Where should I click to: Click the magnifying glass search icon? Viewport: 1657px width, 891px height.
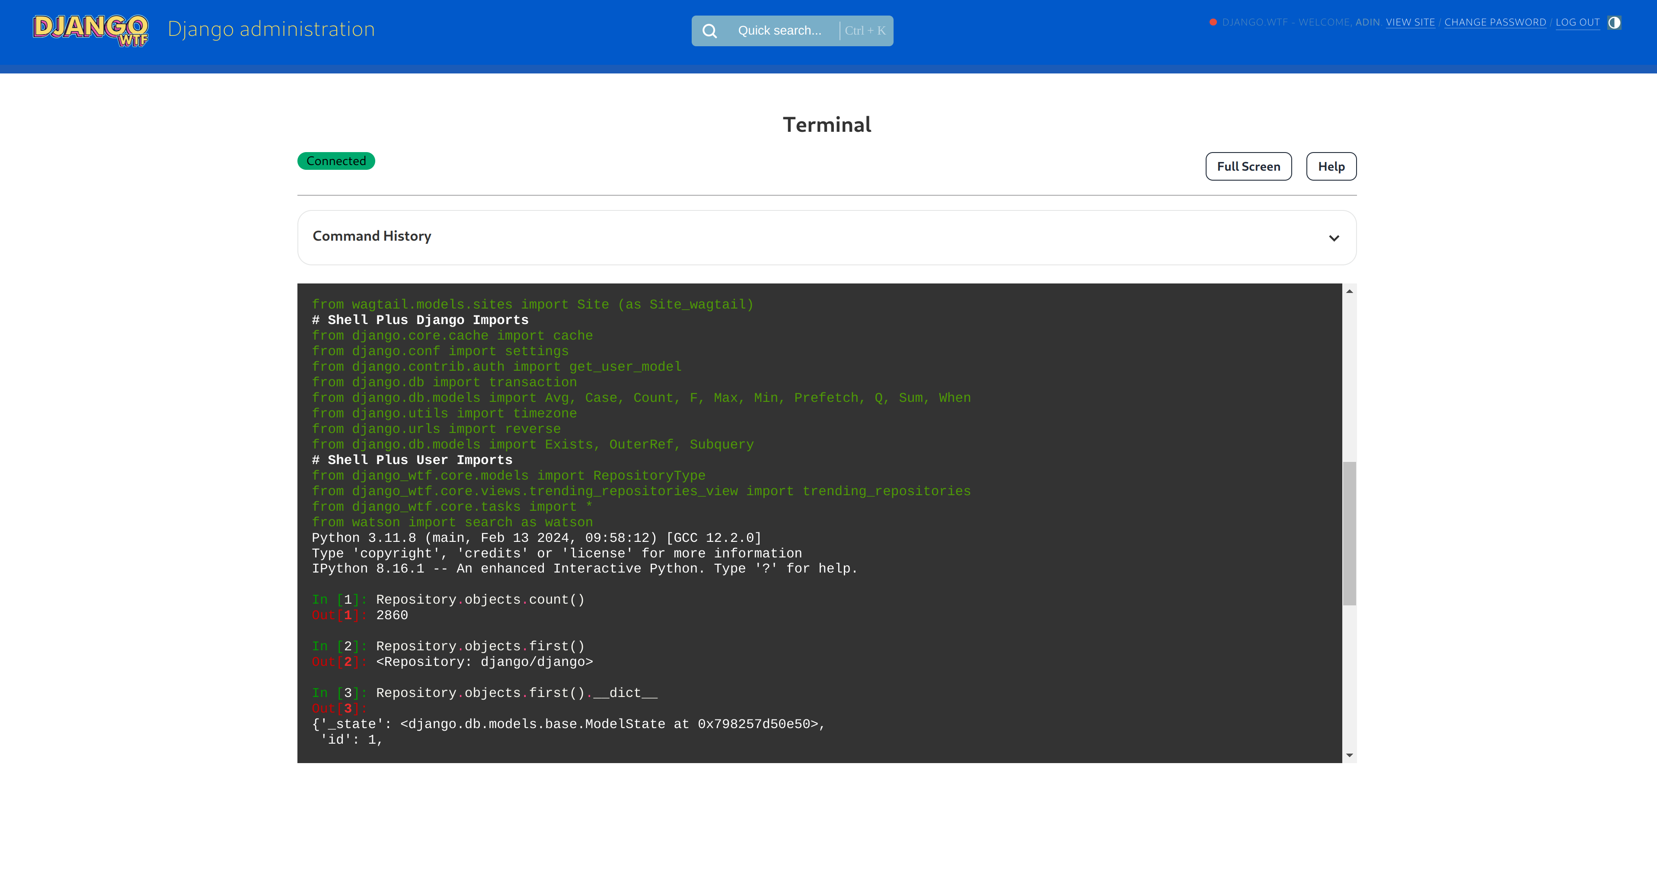click(709, 31)
